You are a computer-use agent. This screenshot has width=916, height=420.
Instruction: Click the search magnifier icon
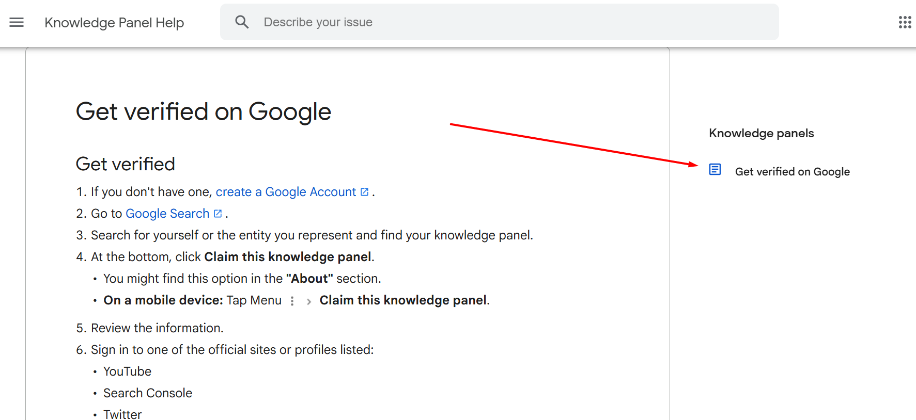point(242,22)
